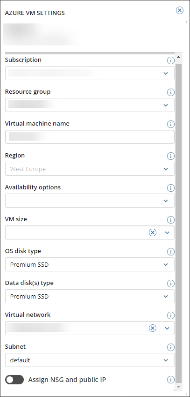
Task: Expand the VM size dropdown arrow
Action: coord(167,232)
